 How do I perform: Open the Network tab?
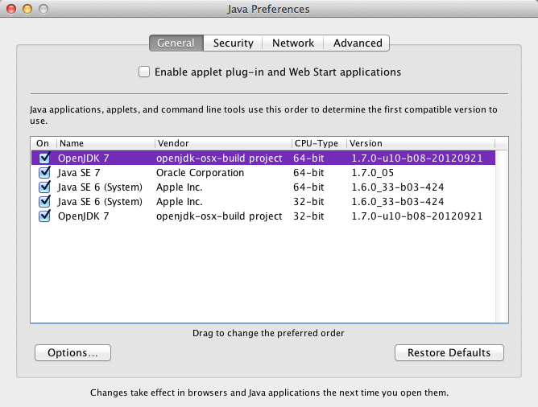click(x=293, y=43)
